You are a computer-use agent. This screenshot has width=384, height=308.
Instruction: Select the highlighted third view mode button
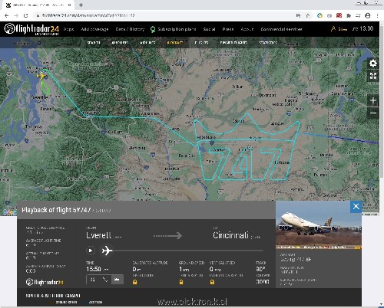click(x=118, y=280)
